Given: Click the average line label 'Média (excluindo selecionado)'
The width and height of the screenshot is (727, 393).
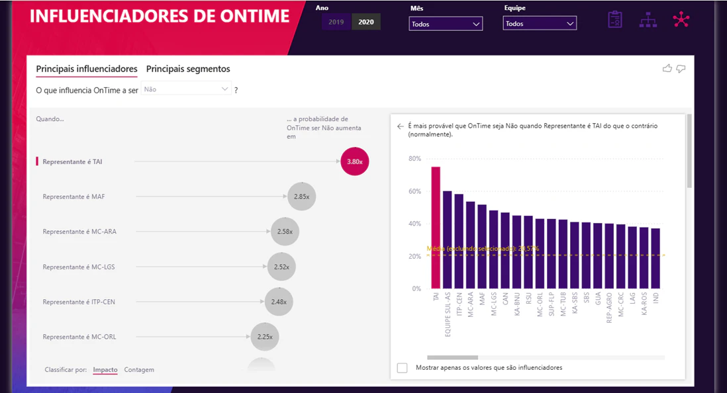Looking at the screenshot, I should click(483, 249).
